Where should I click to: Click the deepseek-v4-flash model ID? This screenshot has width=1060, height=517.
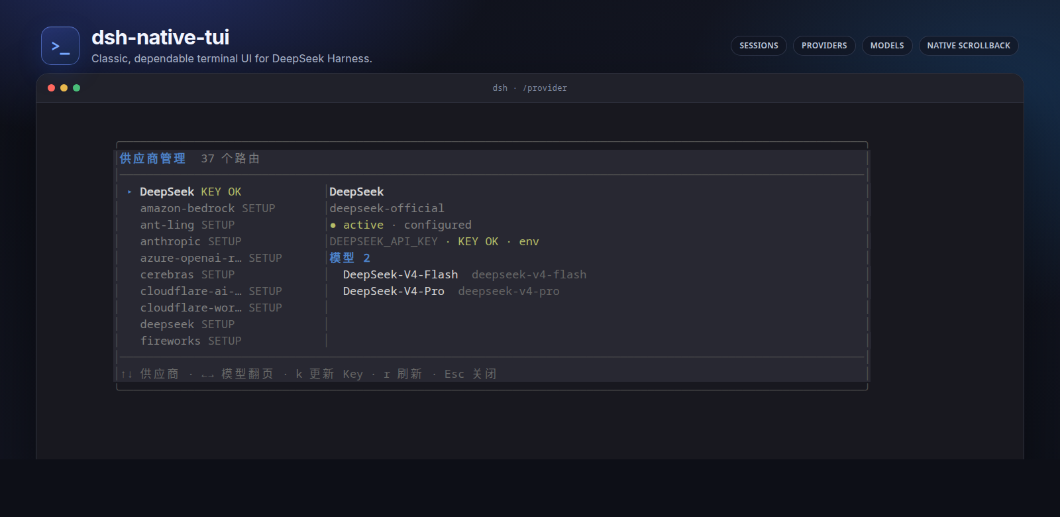[529, 274]
